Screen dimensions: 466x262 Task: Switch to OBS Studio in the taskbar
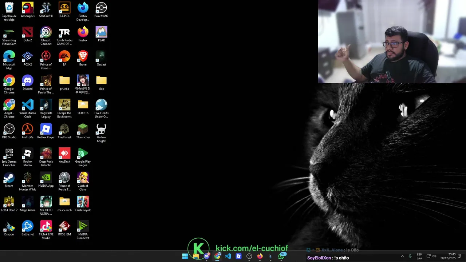249,256
